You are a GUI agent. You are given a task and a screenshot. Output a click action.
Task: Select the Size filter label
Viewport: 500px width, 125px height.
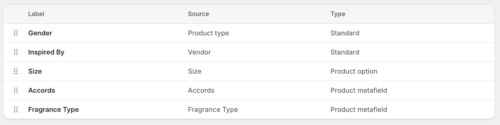(35, 71)
